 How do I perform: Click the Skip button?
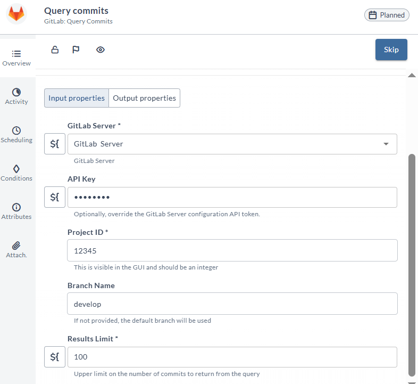pos(391,50)
